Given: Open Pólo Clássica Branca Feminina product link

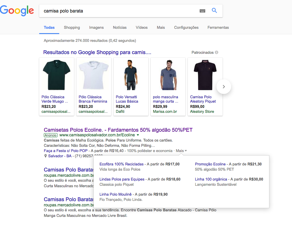Looking at the screenshot, I should (93, 99).
